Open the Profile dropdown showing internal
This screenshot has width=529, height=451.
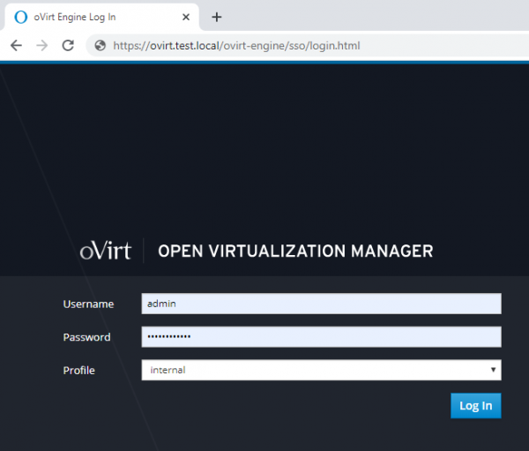(321, 370)
